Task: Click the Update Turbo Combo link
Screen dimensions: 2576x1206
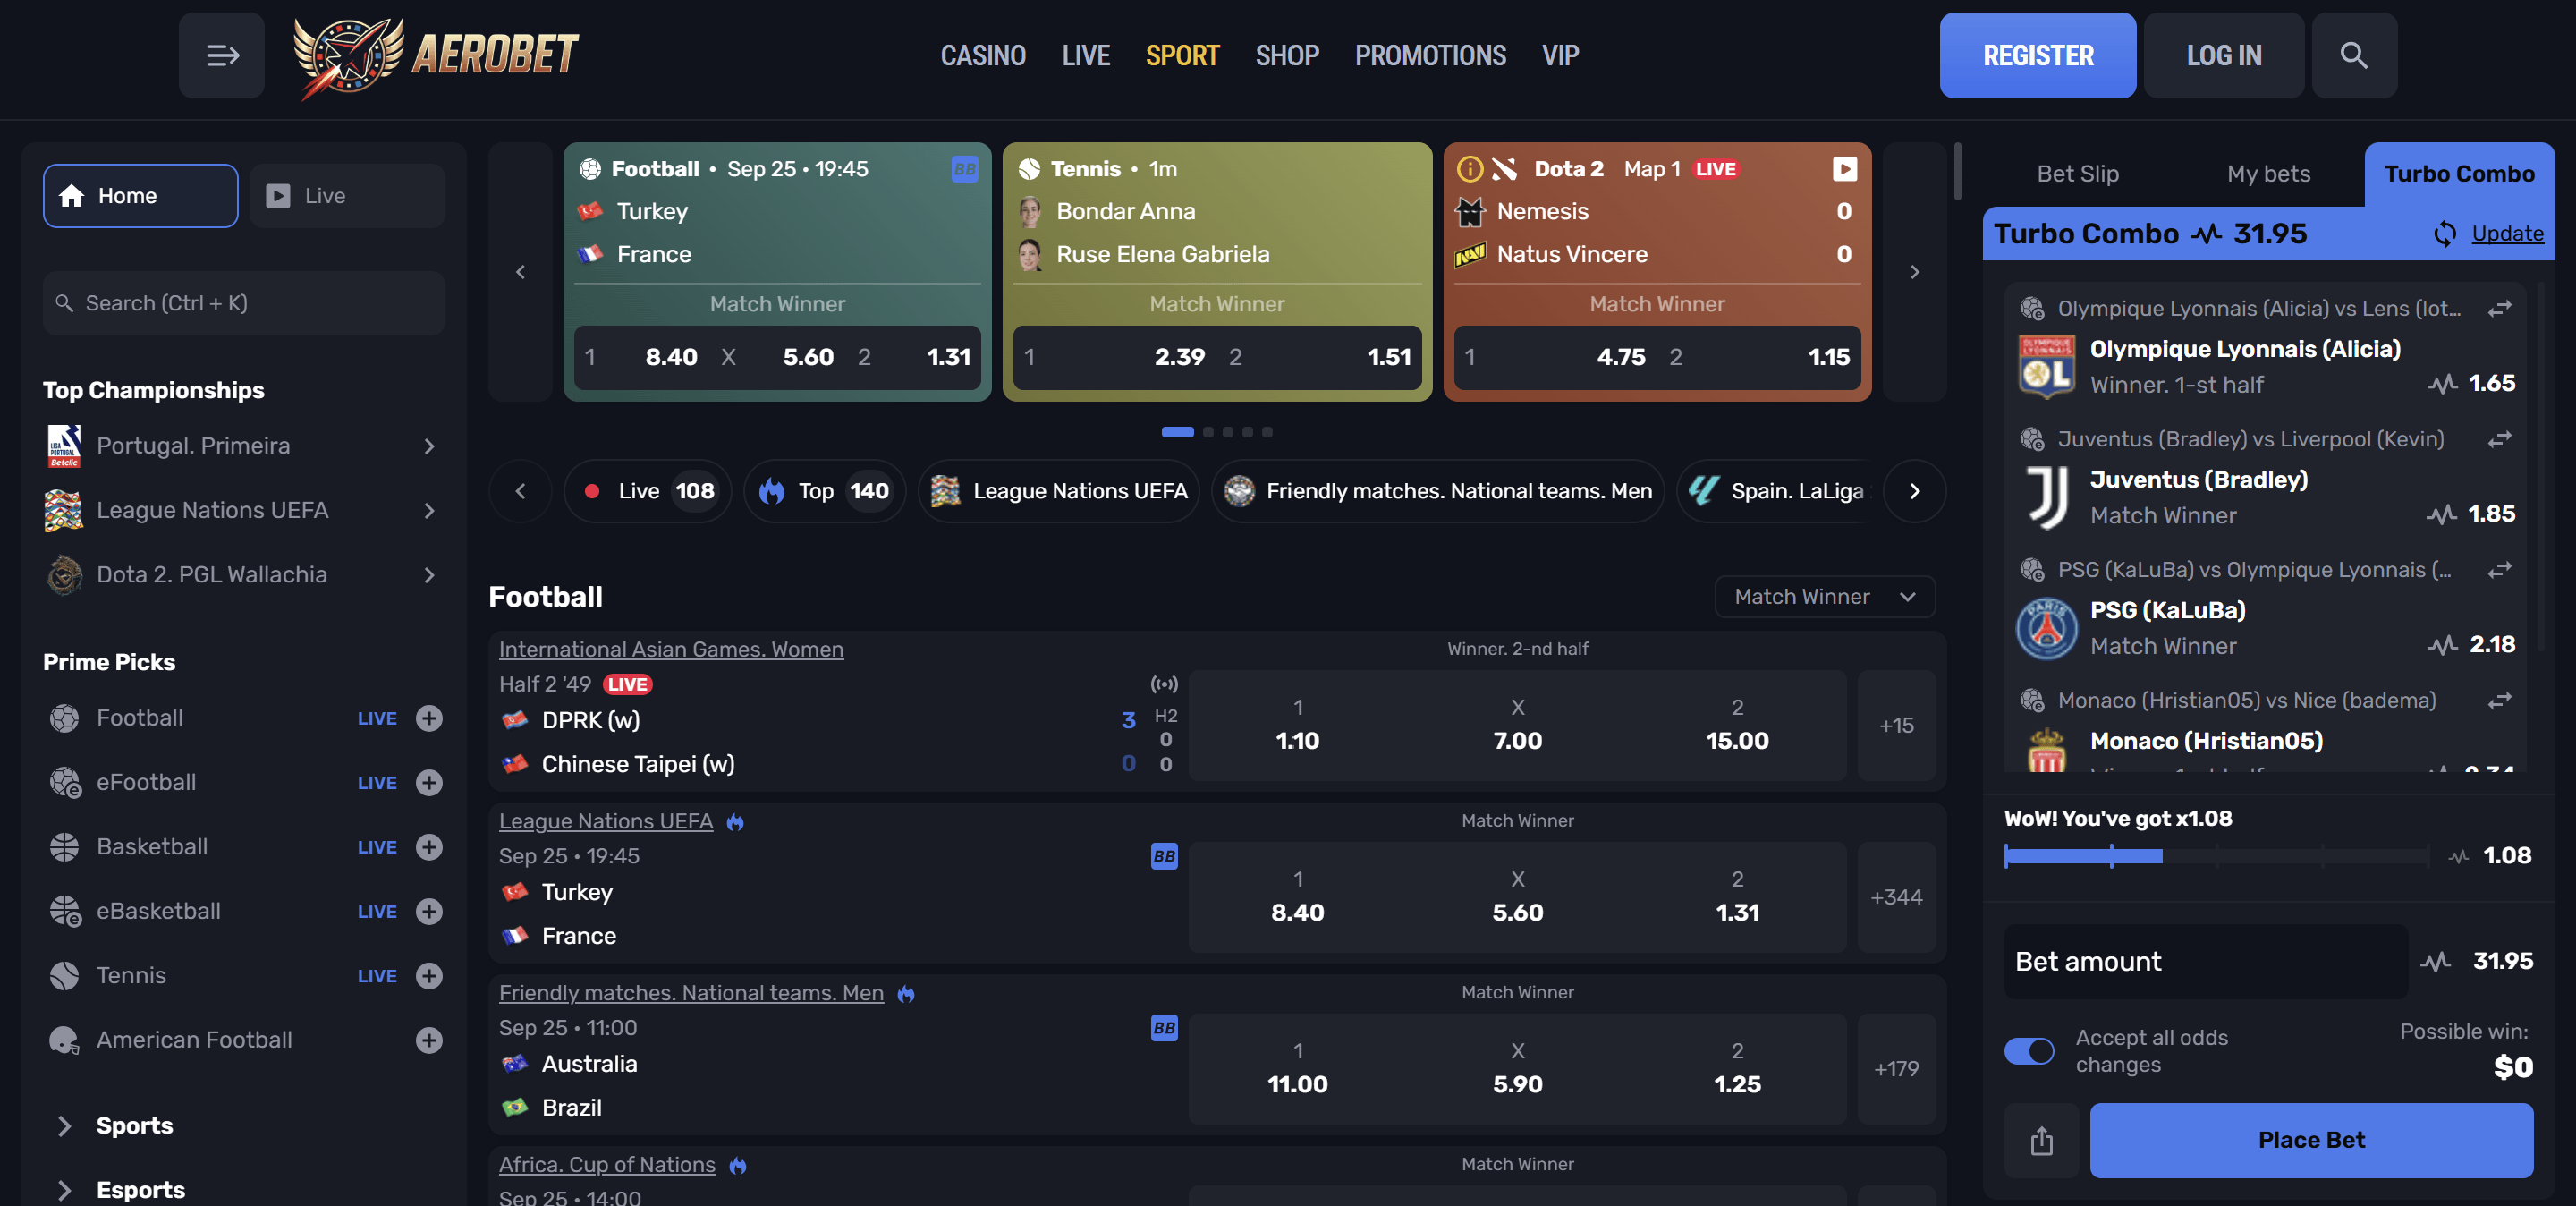Action: tap(2506, 233)
